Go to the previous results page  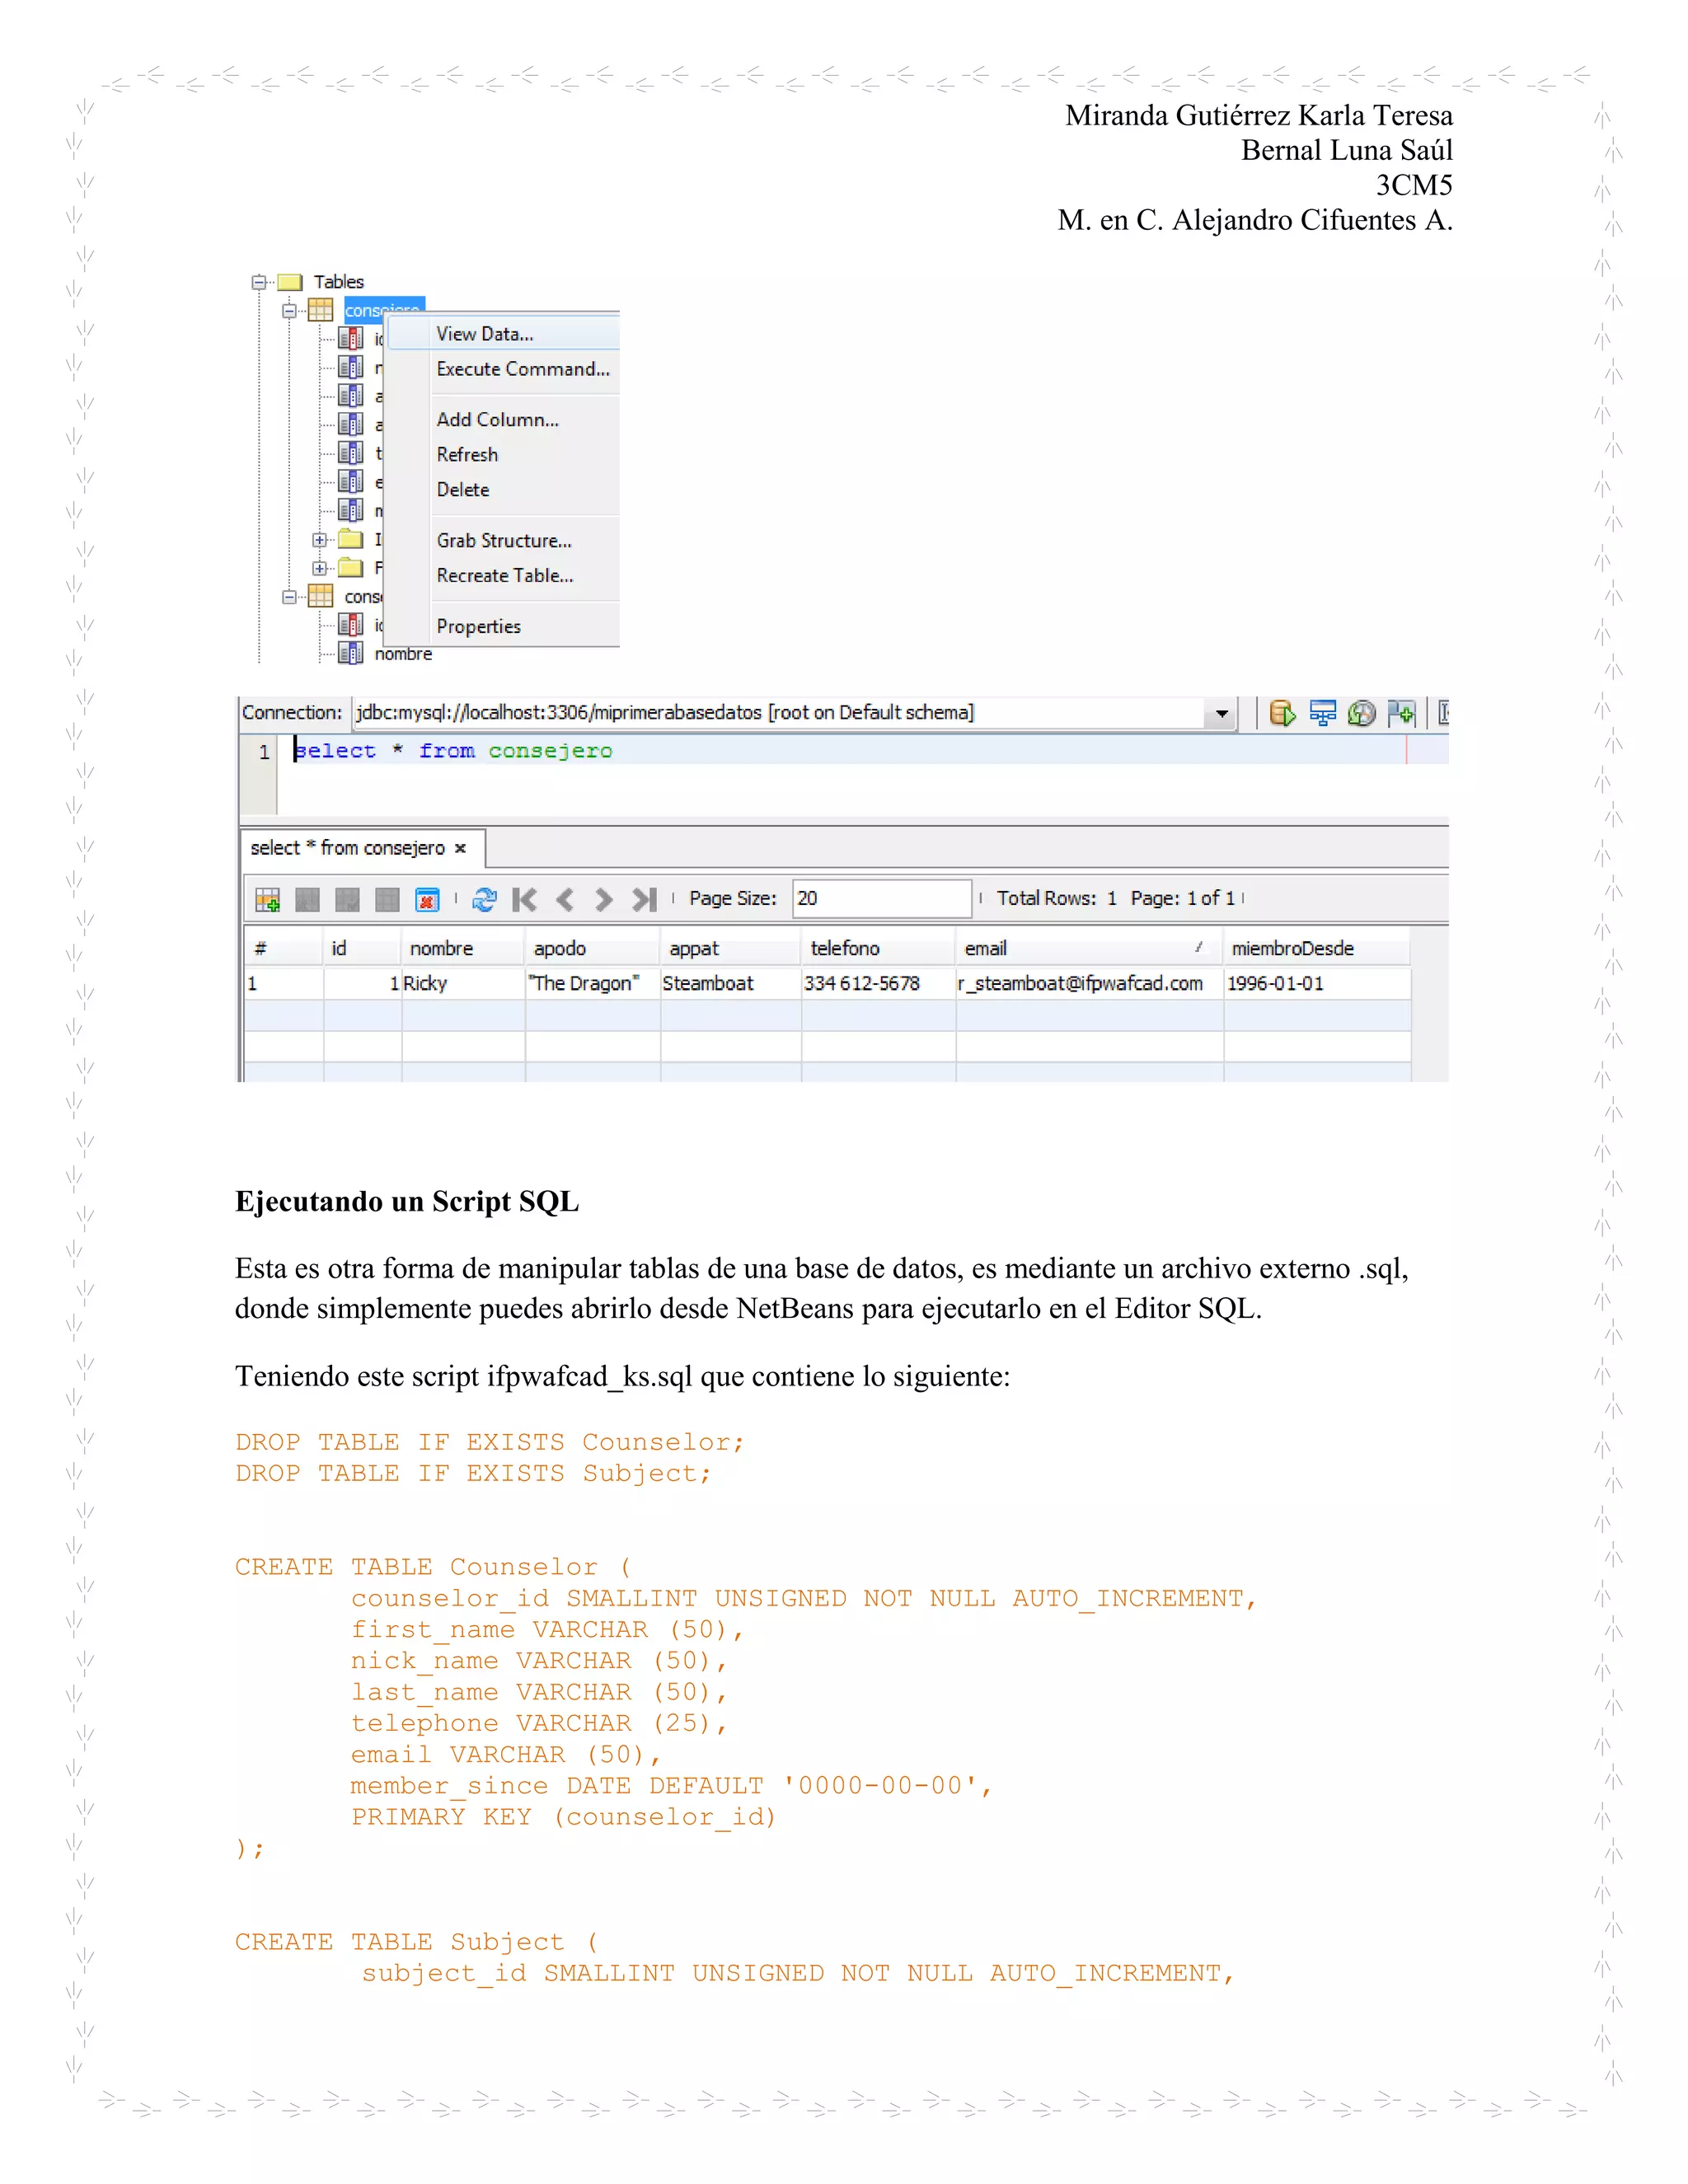[564, 900]
